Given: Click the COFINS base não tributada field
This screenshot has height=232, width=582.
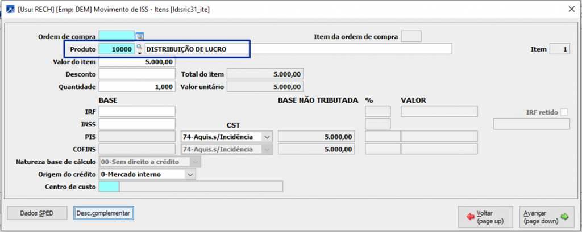Looking at the screenshot, I should (316, 149).
